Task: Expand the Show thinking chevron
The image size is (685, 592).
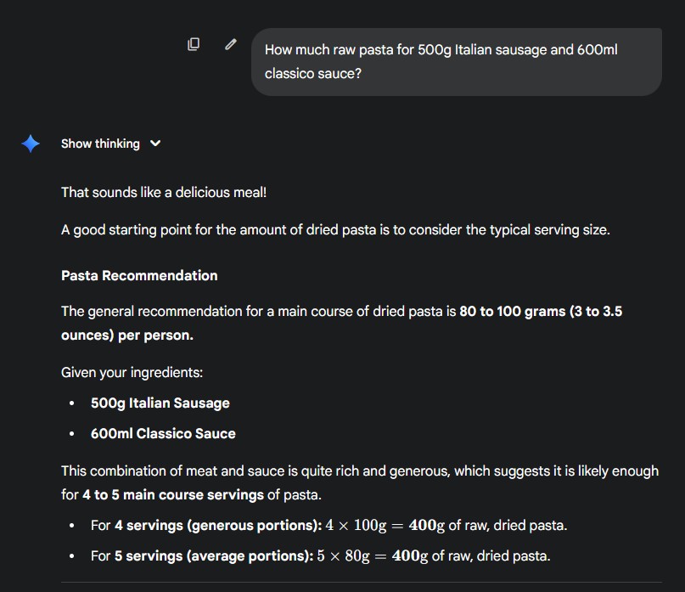Action: tap(155, 144)
